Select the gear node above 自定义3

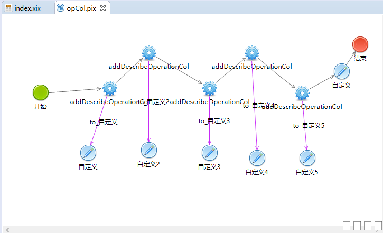pyautogui.click(x=210, y=88)
